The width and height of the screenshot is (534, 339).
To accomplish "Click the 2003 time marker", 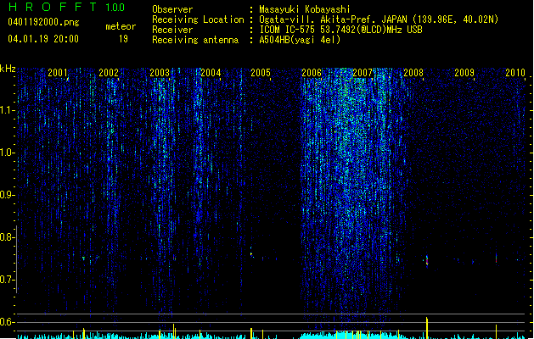I will tap(160, 73).
